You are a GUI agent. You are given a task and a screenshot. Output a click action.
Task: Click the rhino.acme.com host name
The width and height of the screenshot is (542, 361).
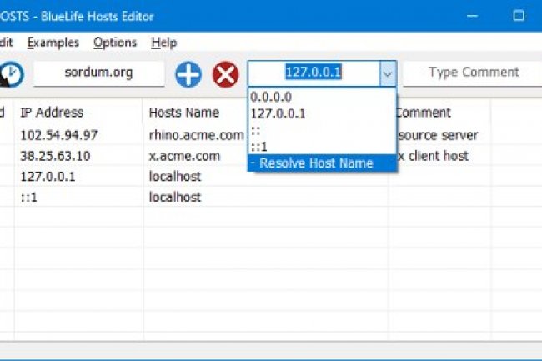(x=196, y=135)
